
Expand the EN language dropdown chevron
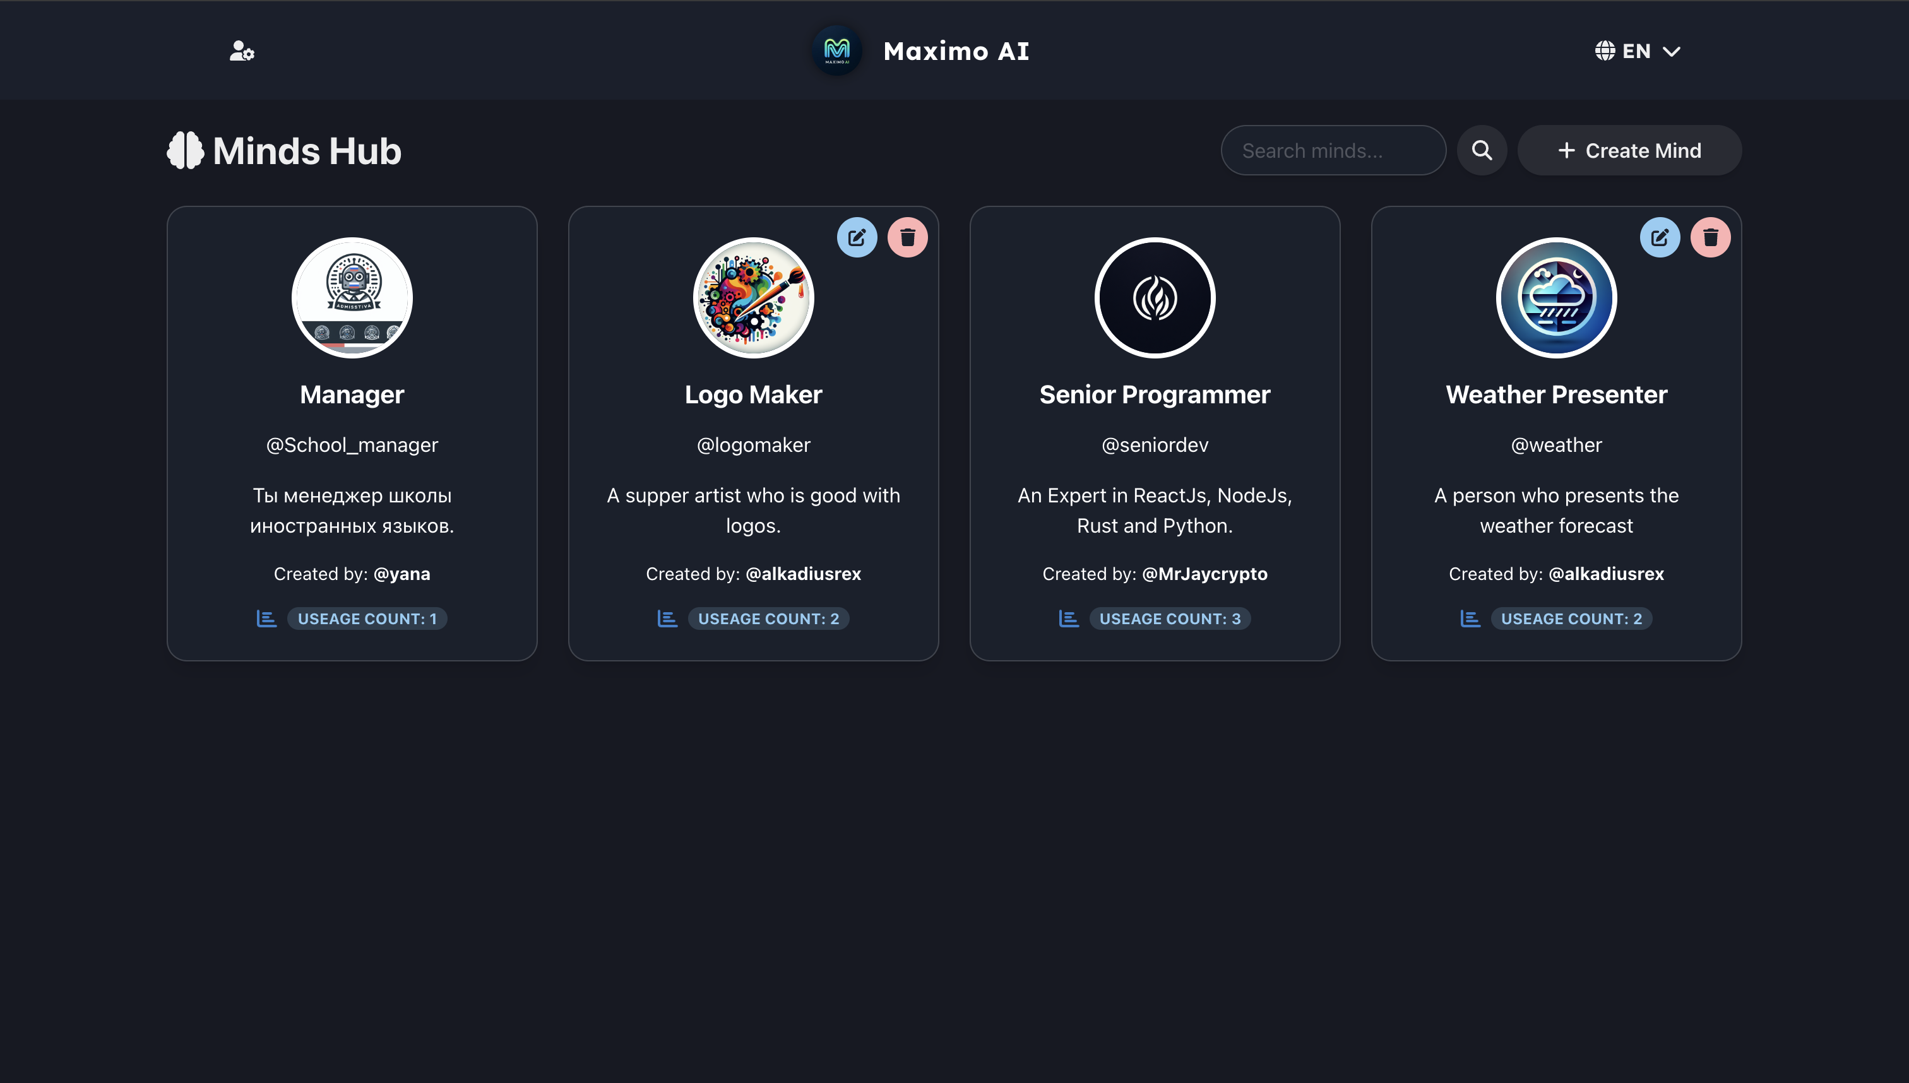pos(1671,51)
